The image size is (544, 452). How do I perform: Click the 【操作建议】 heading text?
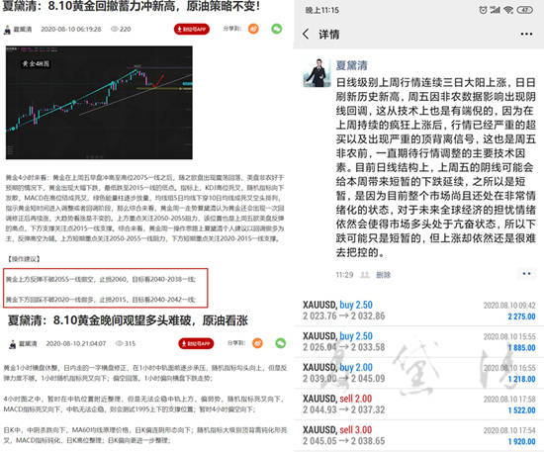click(x=24, y=259)
